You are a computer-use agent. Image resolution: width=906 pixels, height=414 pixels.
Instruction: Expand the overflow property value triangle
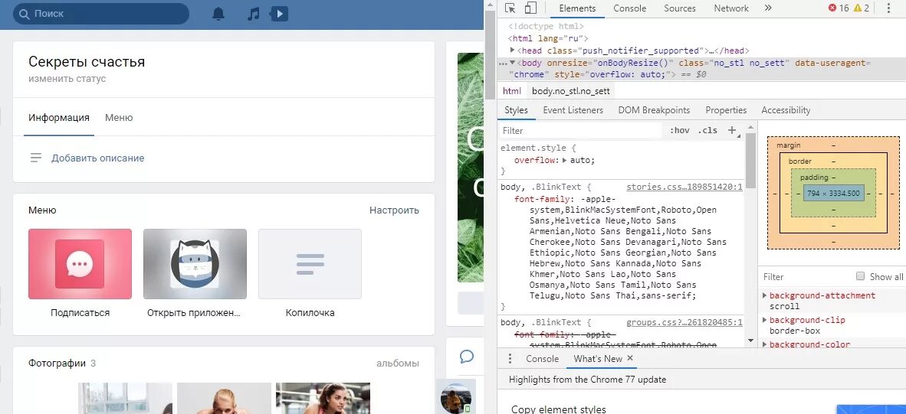tap(565, 160)
